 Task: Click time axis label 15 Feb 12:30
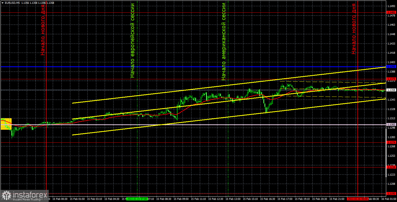216,199
